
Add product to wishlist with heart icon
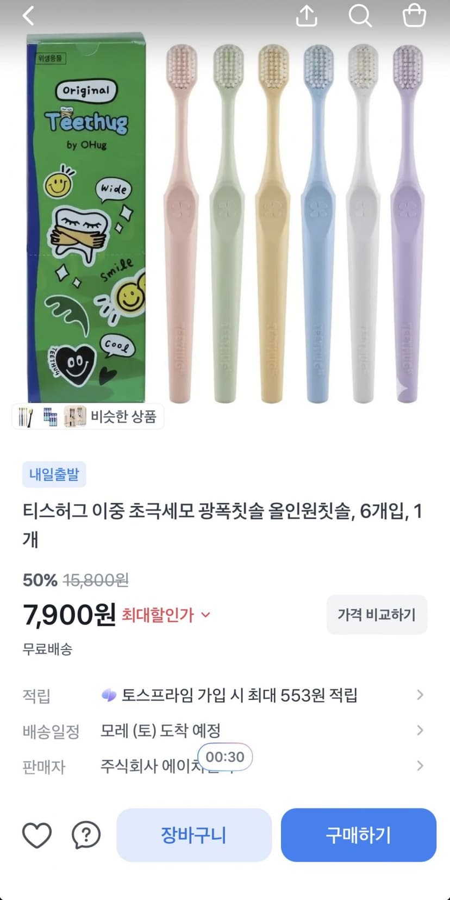tap(37, 835)
